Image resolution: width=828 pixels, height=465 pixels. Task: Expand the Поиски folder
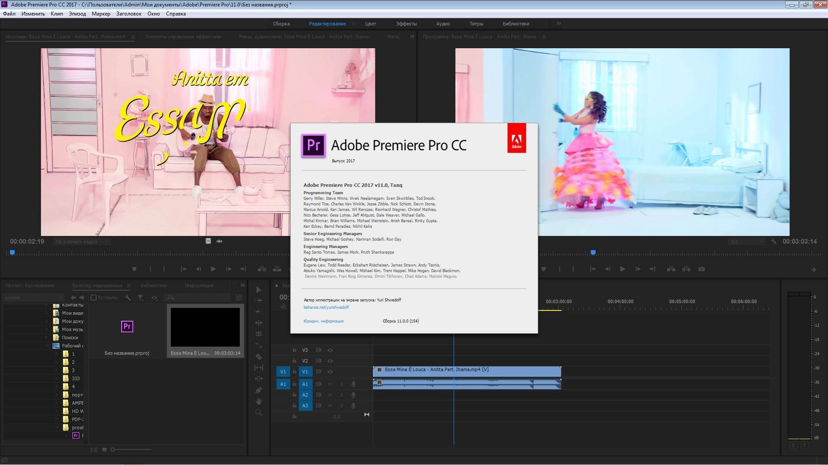(47, 338)
